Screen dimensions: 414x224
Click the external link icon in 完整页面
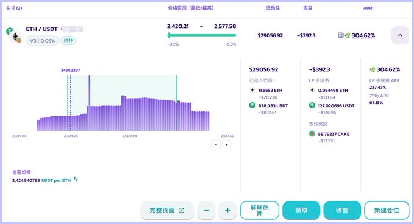point(181,210)
